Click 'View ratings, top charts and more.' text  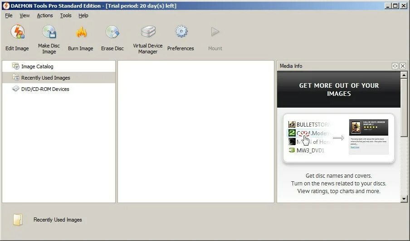339,191
